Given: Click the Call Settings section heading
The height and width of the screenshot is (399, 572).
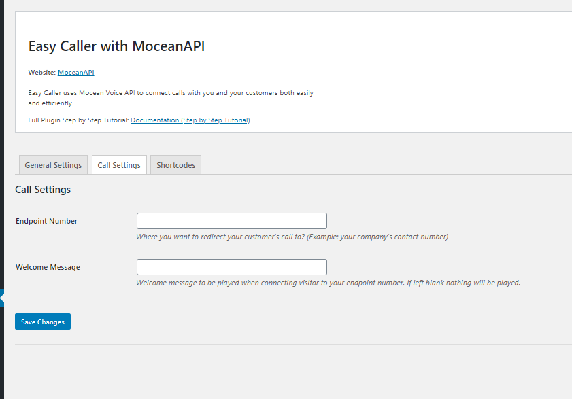Looking at the screenshot, I should (43, 190).
